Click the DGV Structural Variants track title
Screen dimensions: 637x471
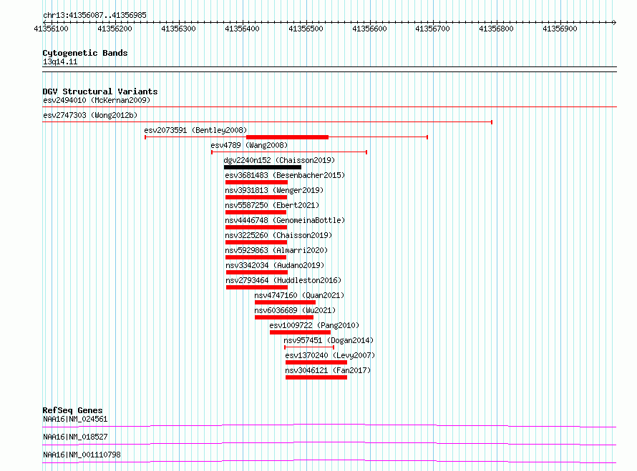click(100, 91)
